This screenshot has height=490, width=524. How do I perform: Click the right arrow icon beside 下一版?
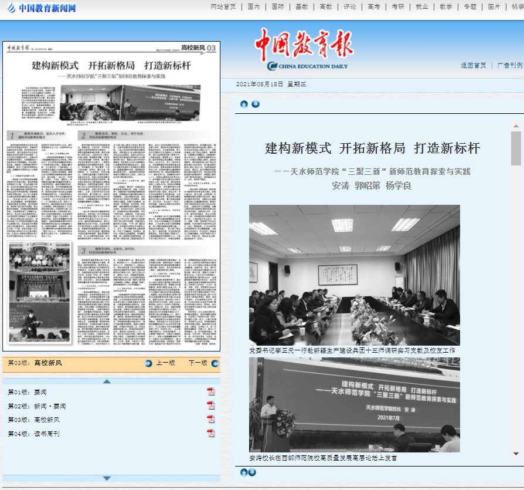pyautogui.click(x=215, y=363)
